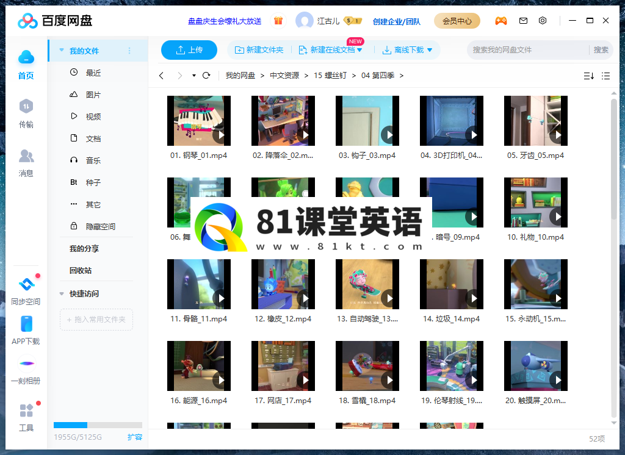Screen dimensions: 625x455
Task: Expand the 离线下载 dropdown
Action: (x=430, y=50)
